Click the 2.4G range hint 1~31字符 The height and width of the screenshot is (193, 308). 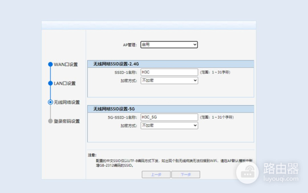215,72
